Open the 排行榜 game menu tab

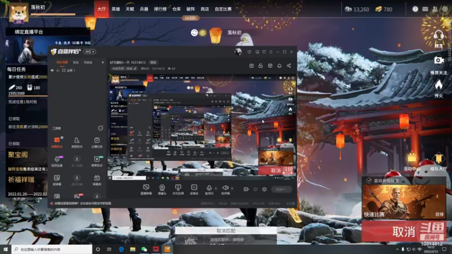160,9
